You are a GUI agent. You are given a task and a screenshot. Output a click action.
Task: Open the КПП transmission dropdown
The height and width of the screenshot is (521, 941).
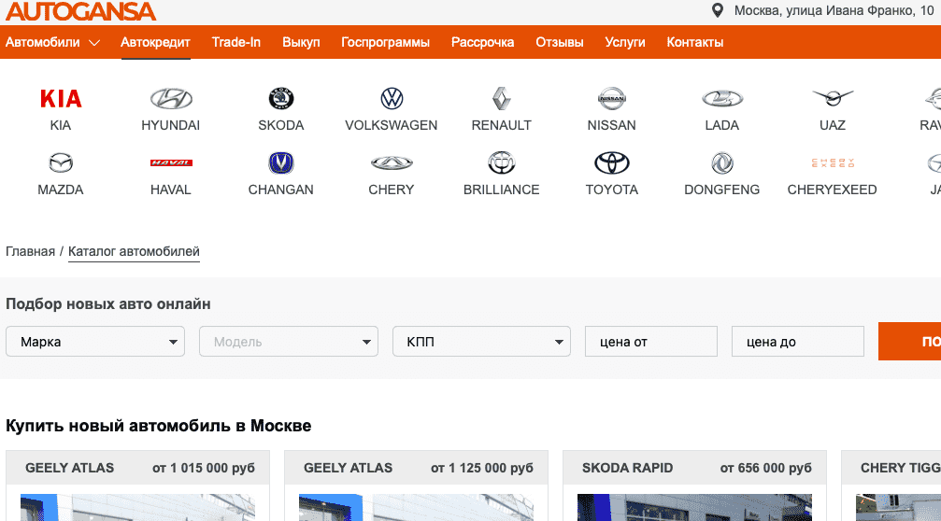point(481,342)
